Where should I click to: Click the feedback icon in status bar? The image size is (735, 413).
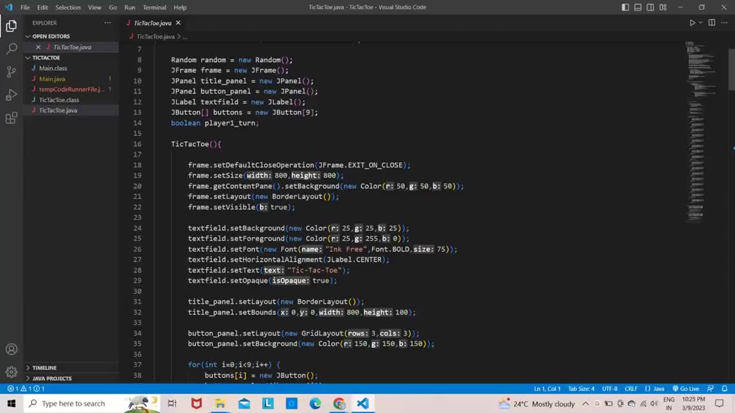point(710,389)
